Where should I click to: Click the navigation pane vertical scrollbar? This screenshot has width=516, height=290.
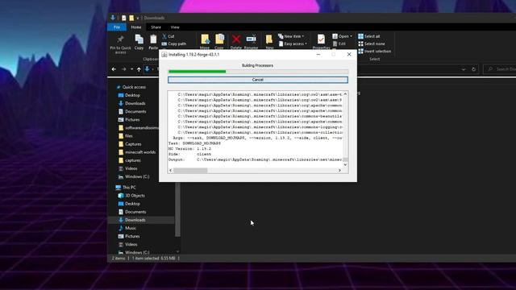(177, 209)
